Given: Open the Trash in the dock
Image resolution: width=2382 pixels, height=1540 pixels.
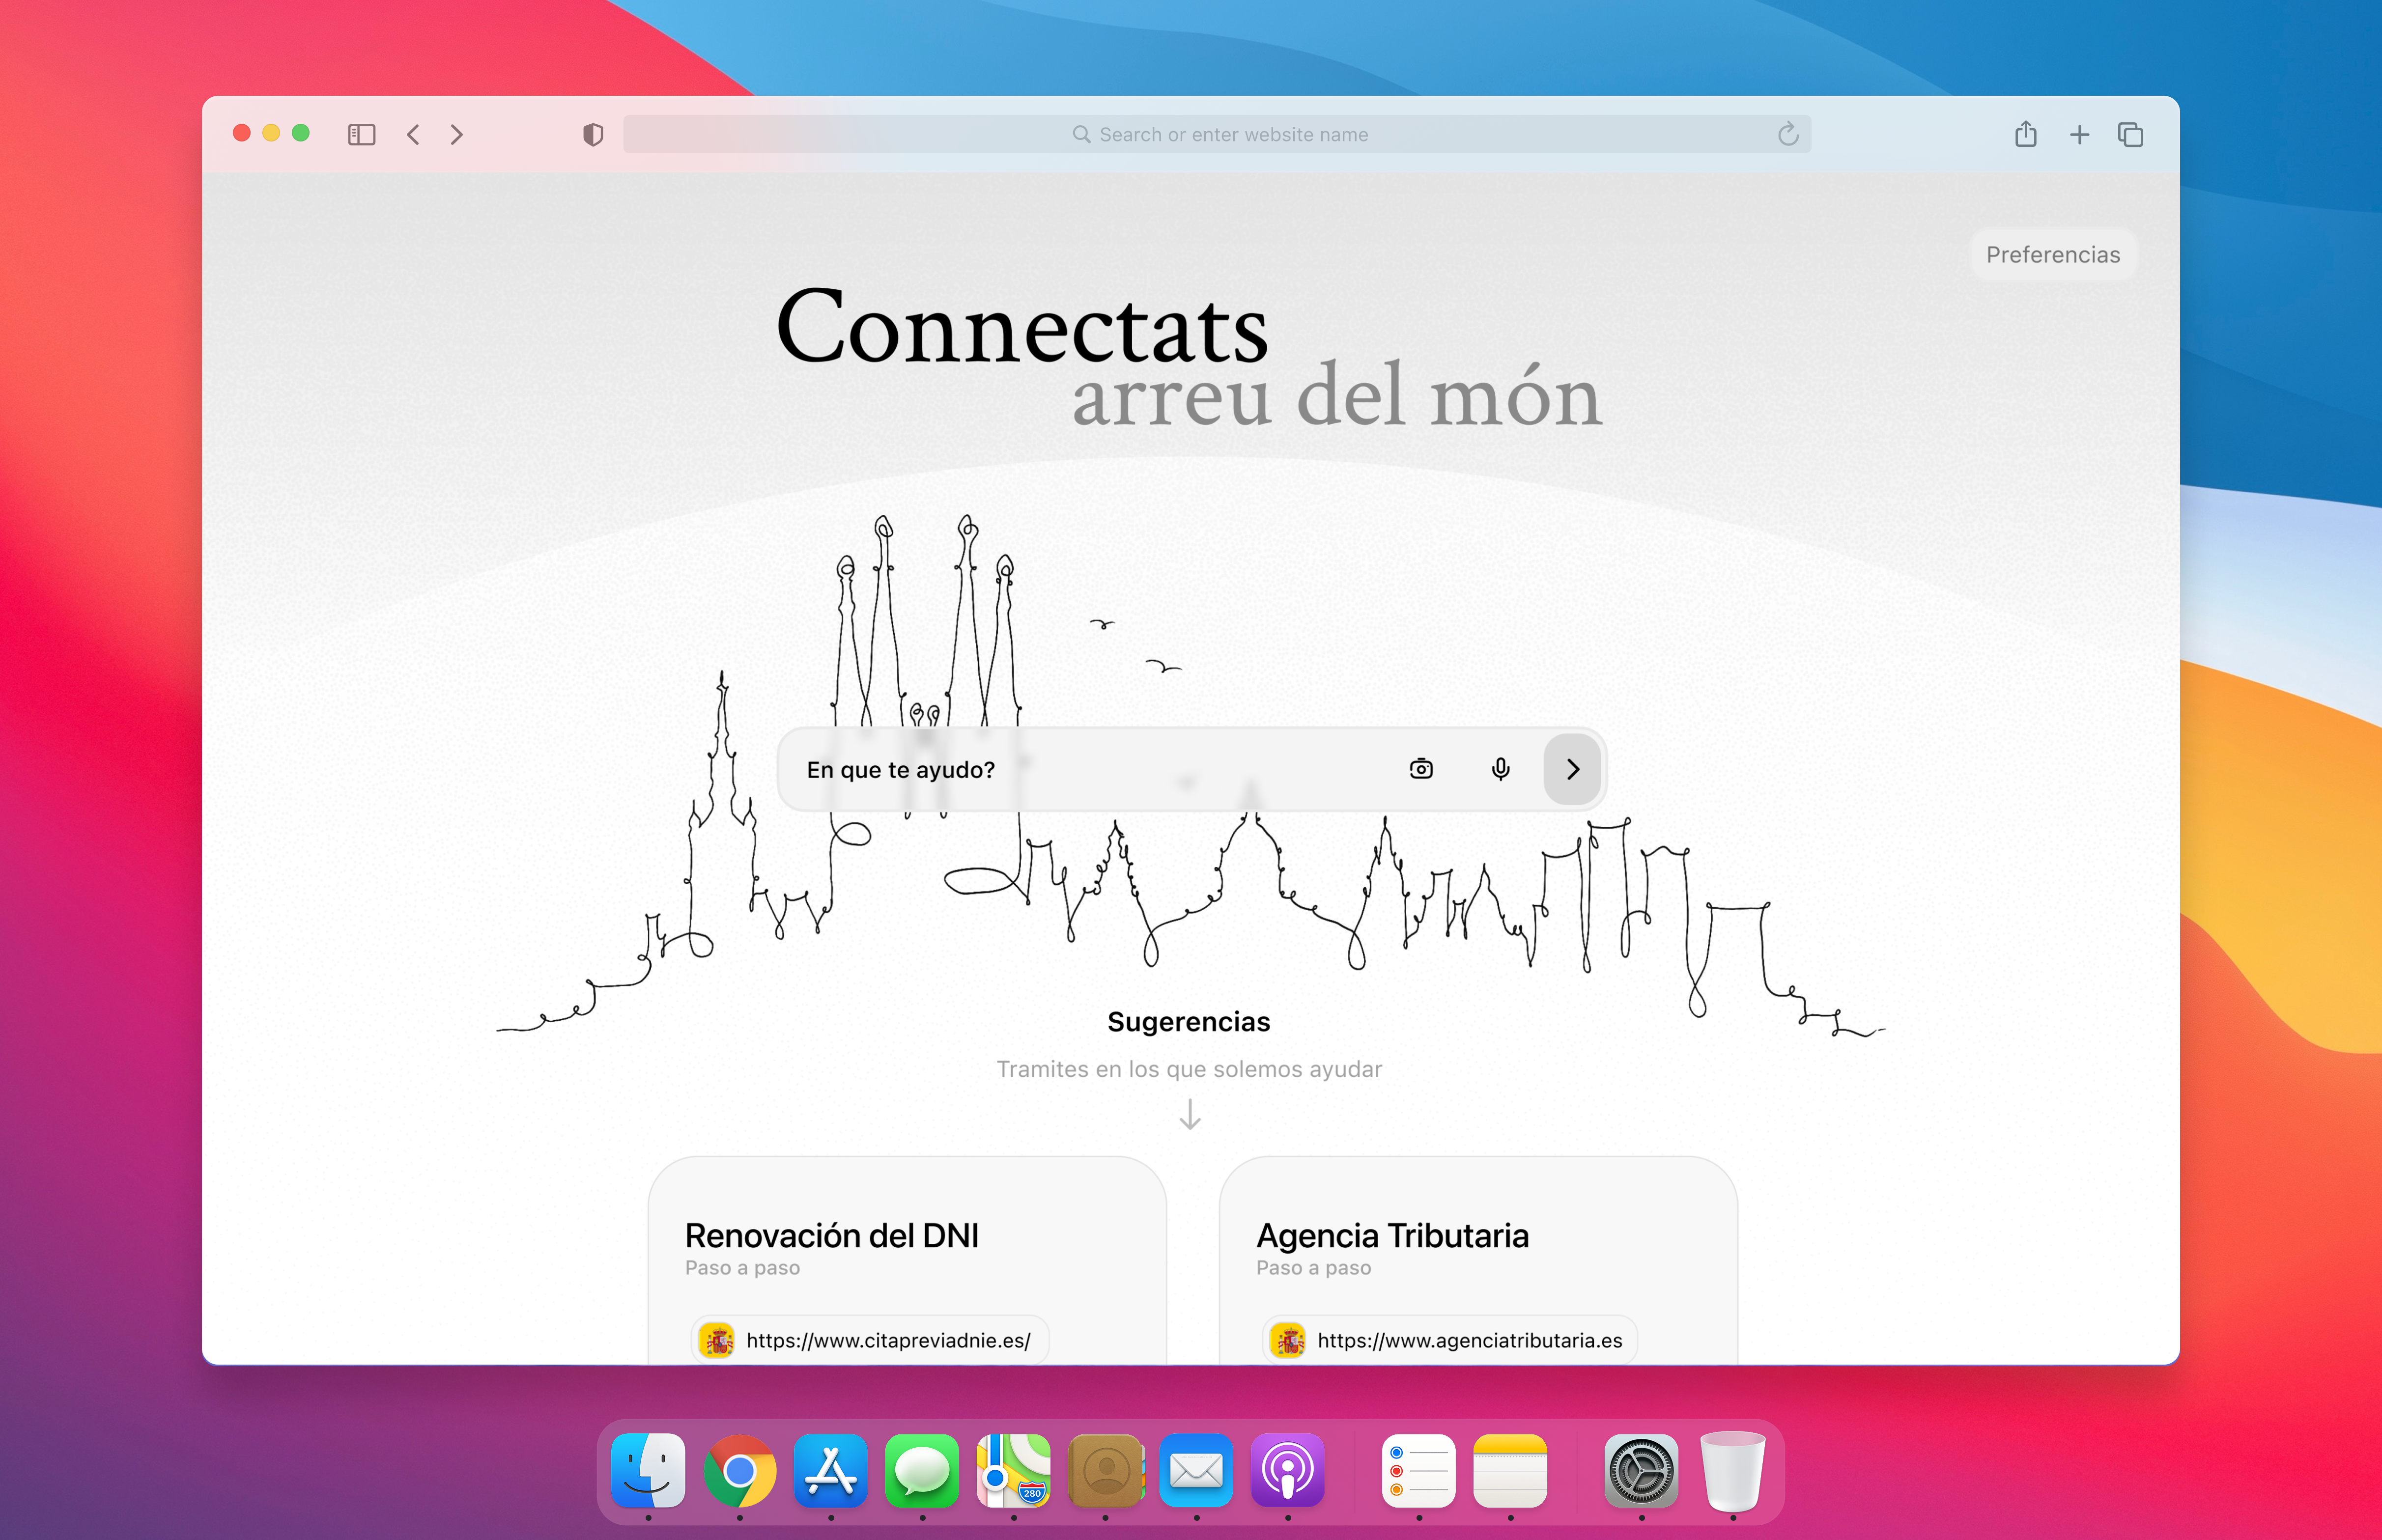Looking at the screenshot, I should [x=1733, y=1471].
